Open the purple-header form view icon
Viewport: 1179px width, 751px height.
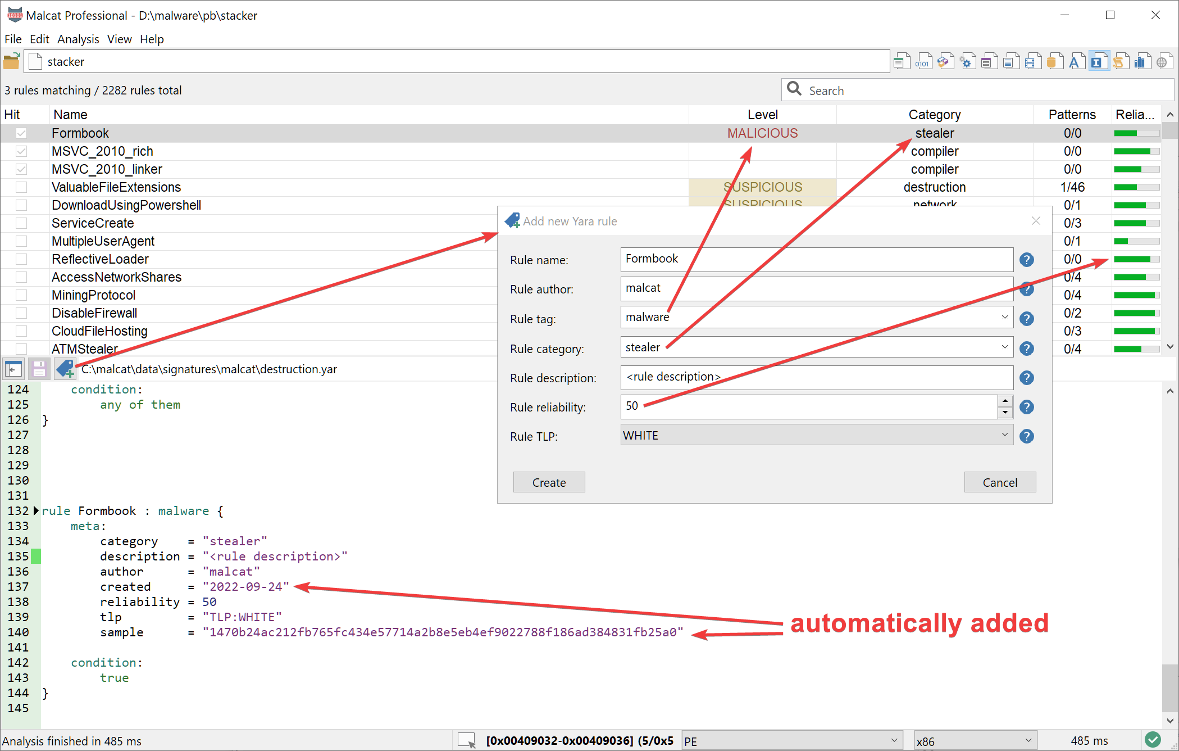click(x=989, y=61)
